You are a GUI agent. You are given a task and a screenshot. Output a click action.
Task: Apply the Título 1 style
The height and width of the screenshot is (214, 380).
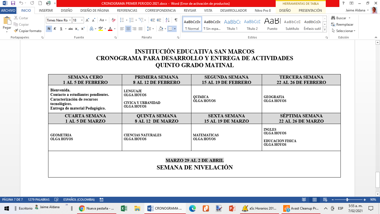[x=232, y=25]
